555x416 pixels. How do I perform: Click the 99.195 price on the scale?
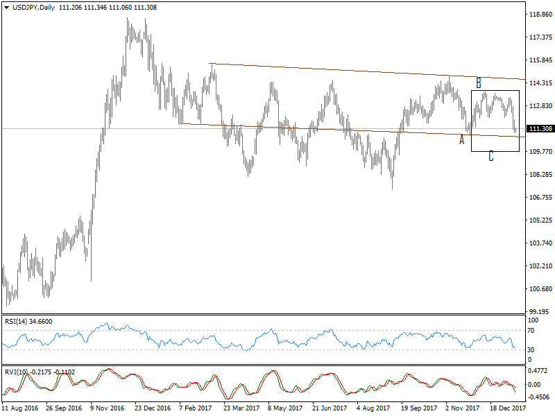(538, 311)
